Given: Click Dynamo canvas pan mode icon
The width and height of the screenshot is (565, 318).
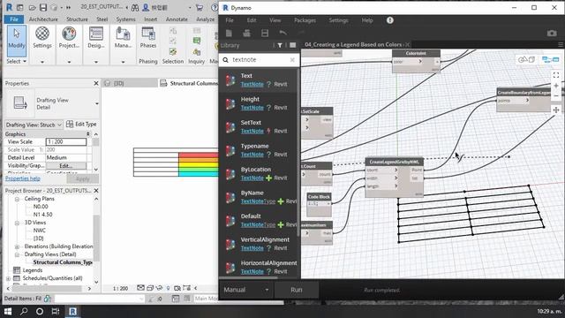Looking at the screenshot, I should point(556,110).
